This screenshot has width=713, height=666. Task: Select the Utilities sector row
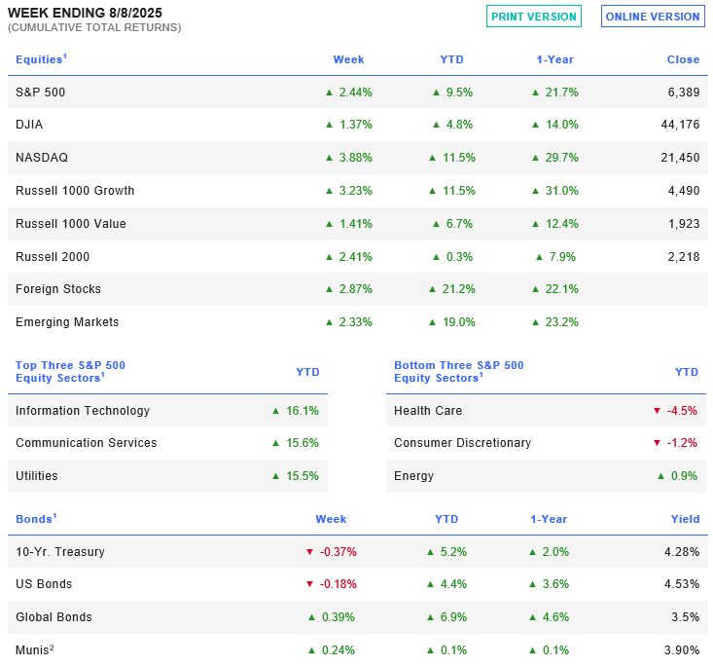click(167, 476)
